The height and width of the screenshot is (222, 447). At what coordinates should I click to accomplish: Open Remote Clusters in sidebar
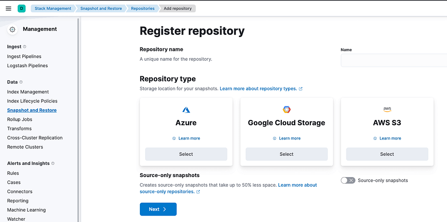click(x=25, y=147)
